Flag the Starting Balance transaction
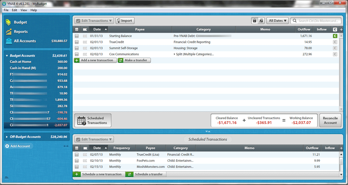348x185 pixels. pyautogui.click(x=85, y=36)
